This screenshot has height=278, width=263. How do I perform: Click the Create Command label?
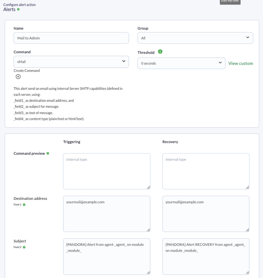point(27,71)
